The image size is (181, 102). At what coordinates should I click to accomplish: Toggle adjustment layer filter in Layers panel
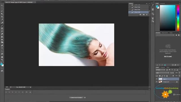170,70
